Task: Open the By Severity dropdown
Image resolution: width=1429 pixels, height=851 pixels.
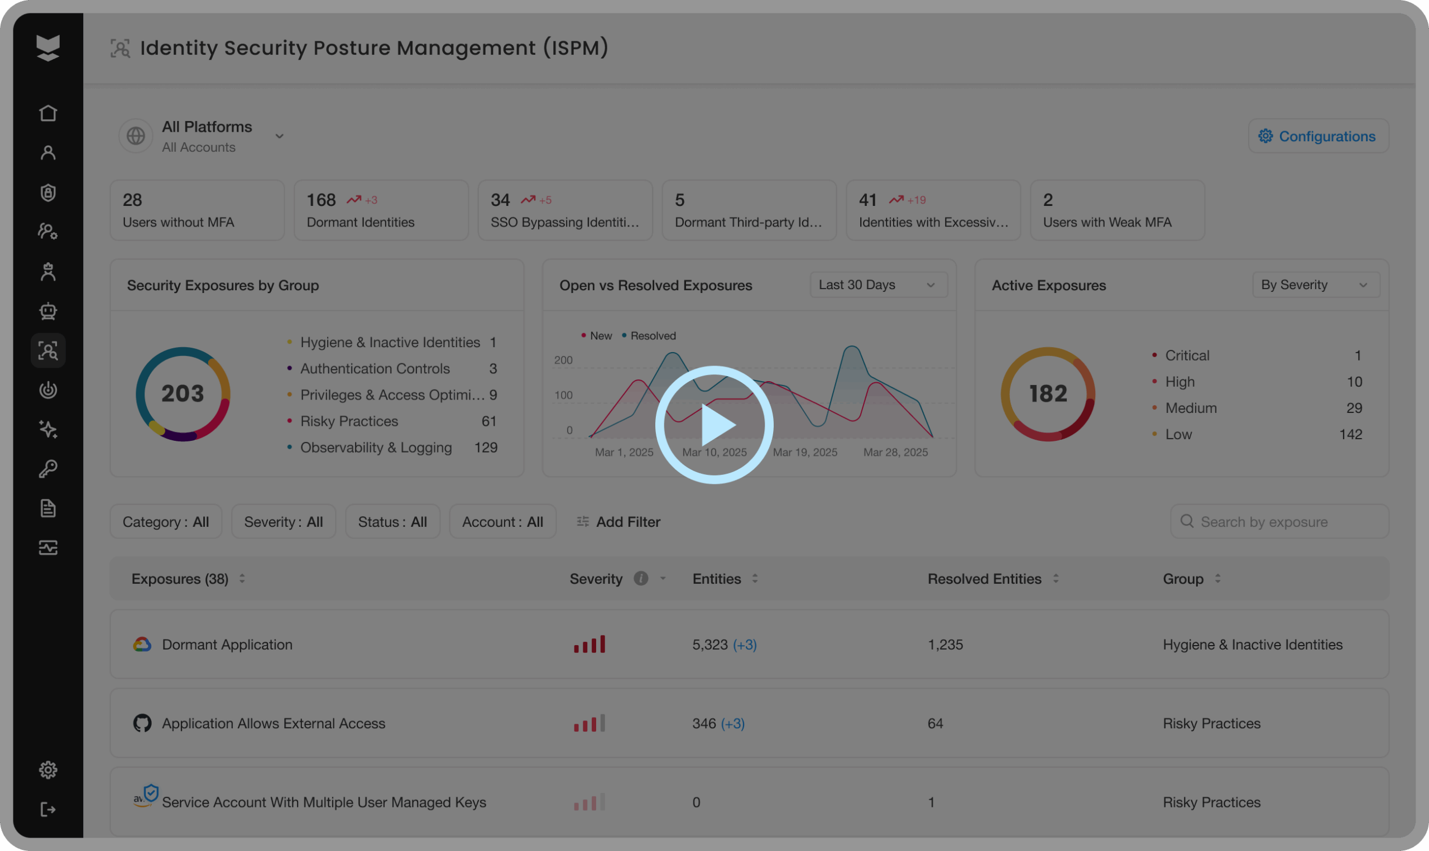Action: (1316, 285)
